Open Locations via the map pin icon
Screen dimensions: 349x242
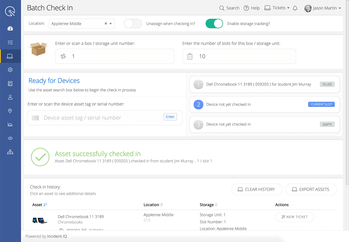coord(10,111)
